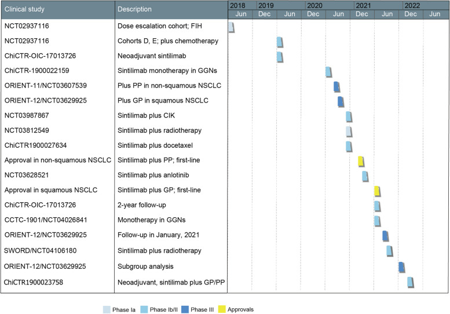Click the ChiCTR-1900022159 study name
Viewport: 450px width, 314px height.
click(36, 71)
